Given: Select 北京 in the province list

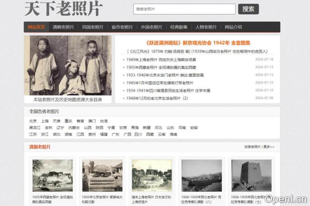Looking at the screenshot, I should pyautogui.click(x=33, y=121).
